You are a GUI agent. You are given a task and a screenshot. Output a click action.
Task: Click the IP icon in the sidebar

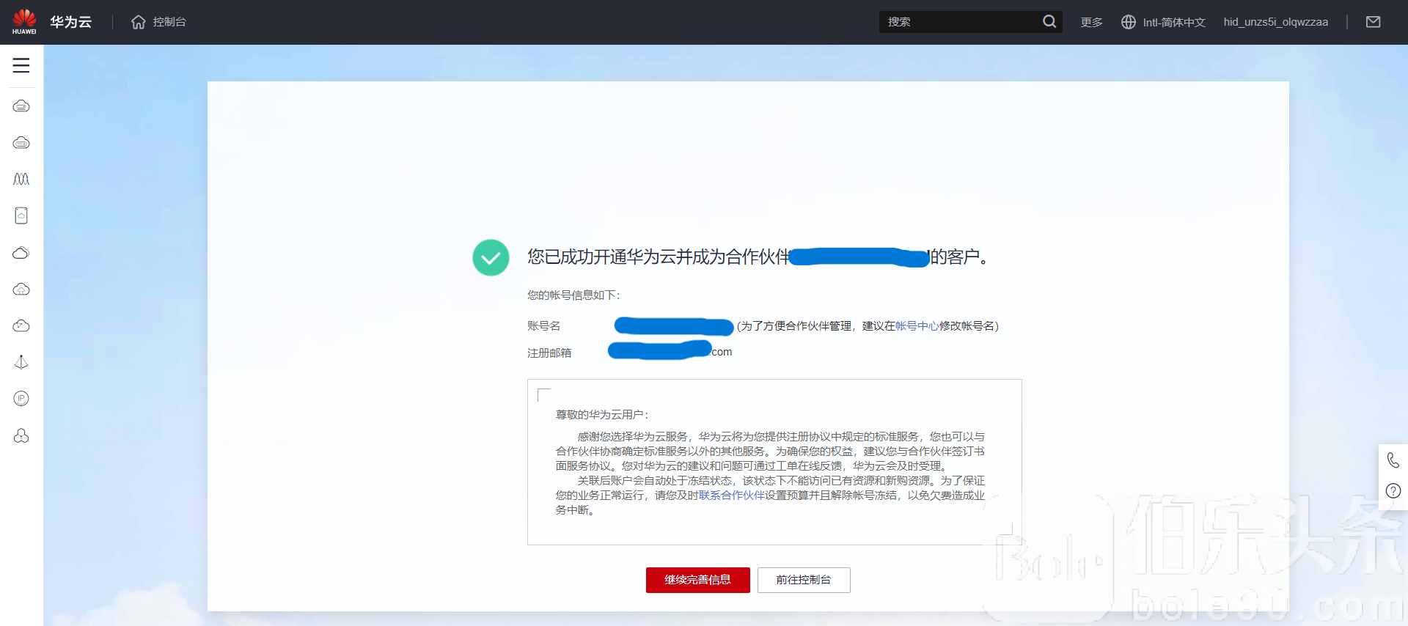click(21, 398)
